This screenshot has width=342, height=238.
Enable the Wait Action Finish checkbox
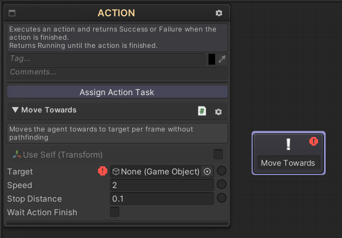[115, 212]
